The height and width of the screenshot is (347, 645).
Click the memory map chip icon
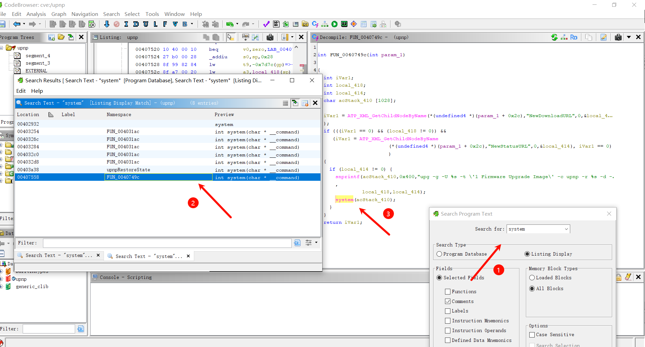click(344, 24)
